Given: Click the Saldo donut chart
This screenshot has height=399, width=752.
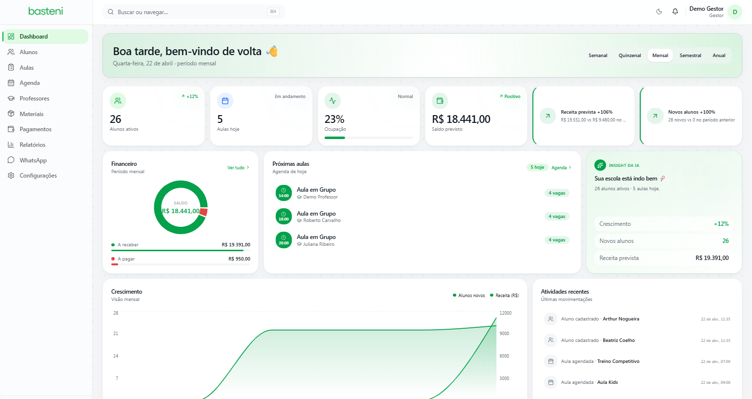Looking at the screenshot, I should 181,207.
